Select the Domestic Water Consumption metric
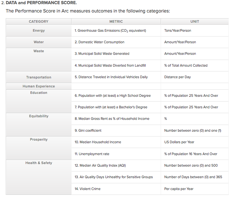The width and height of the screenshot is (237, 199). tap(99, 42)
